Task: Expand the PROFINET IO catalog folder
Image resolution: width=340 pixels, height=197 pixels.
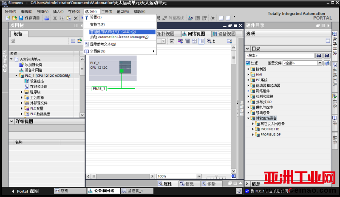Action: pos(253,129)
